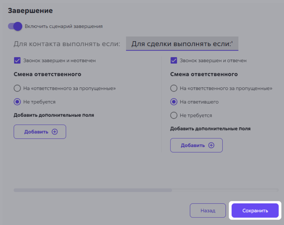Click right 'Смена ответственного' heading
This screenshot has height=225, width=284.
204,74
